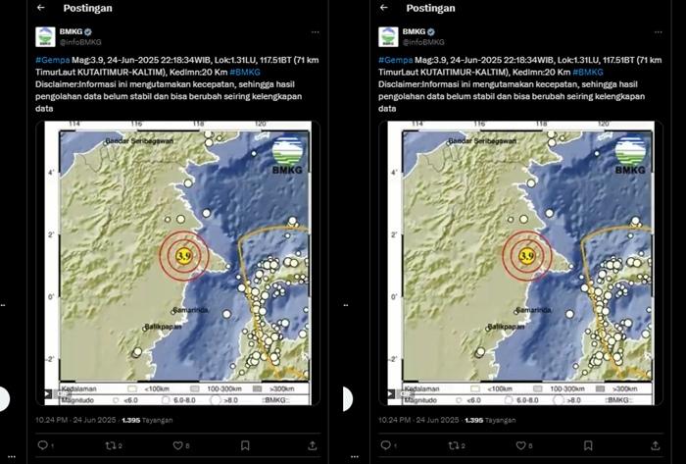Open BMKG profile avatar in right post
This screenshot has width=686, height=464.
coord(388,36)
